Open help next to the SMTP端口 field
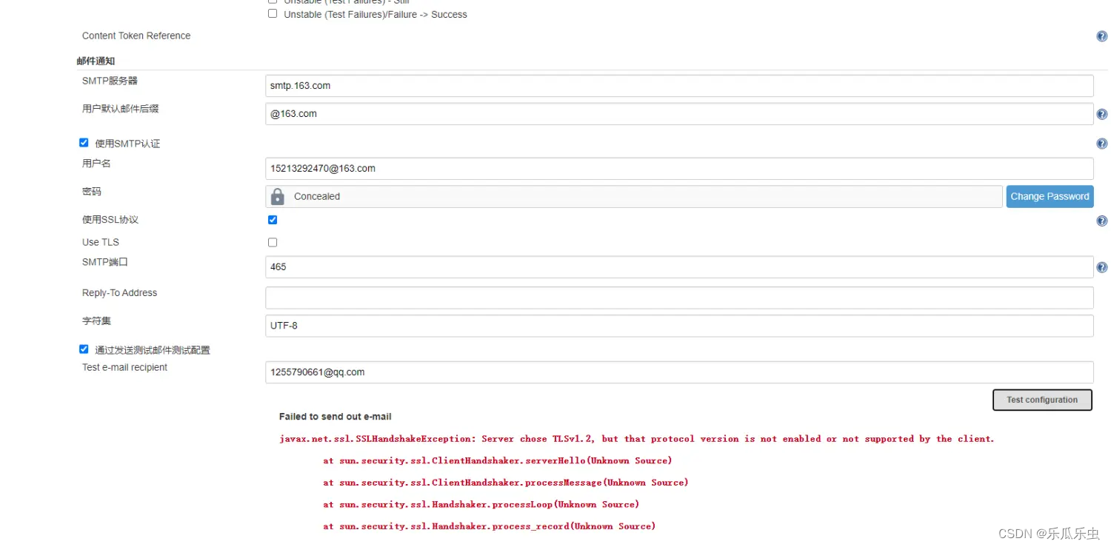The image size is (1111, 547). [x=1101, y=266]
